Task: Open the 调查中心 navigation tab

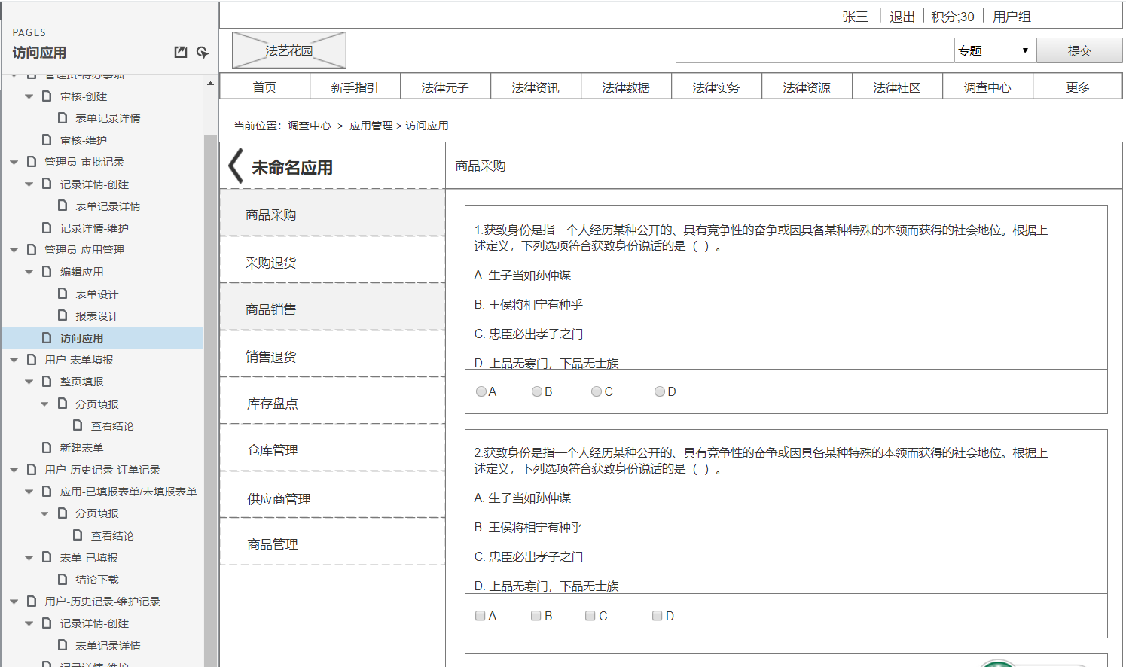Action: (x=987, y=87)
